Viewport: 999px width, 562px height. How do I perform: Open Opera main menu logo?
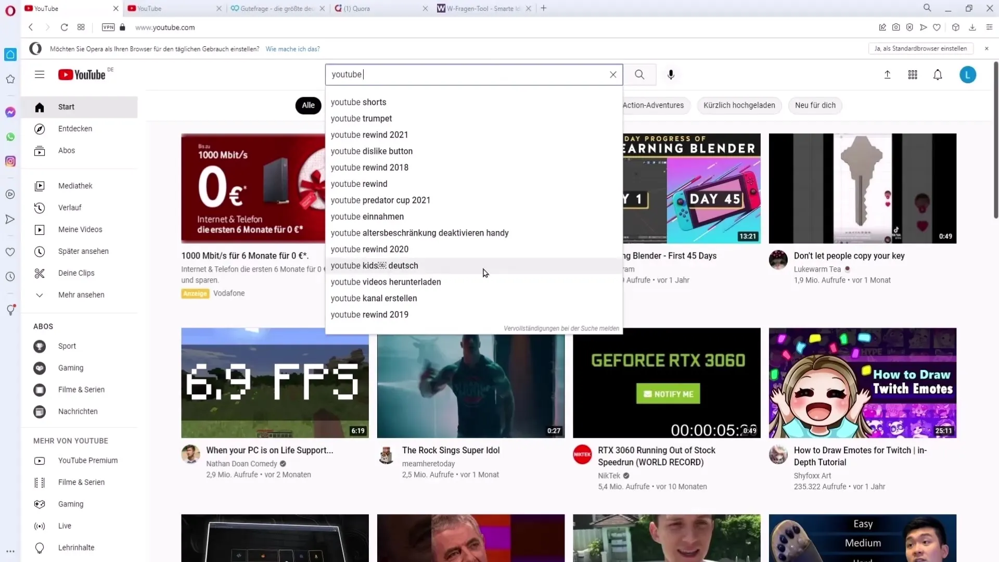point(10,10)
